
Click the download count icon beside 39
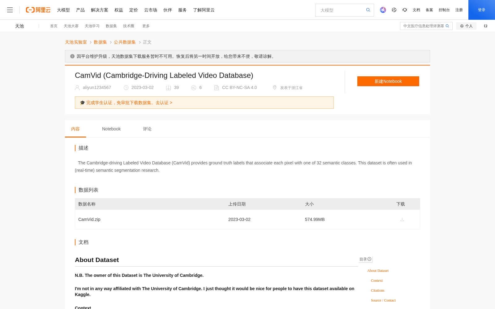pos(169,88)
